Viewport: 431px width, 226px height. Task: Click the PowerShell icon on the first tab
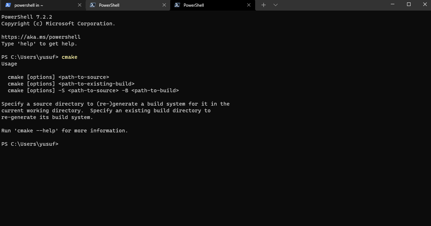pyautogui.click(x=8, y=5)
